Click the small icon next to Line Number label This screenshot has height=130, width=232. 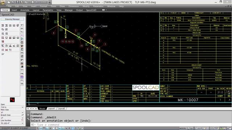tap(22, 120)
